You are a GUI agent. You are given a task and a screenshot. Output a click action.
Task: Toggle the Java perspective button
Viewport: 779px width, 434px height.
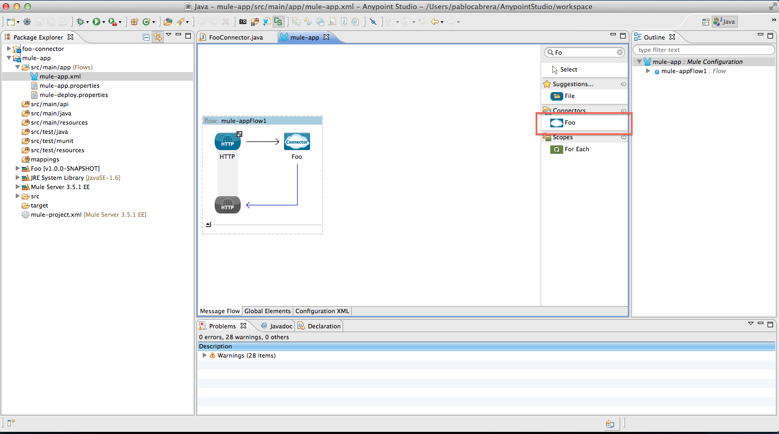pos(724,22)
